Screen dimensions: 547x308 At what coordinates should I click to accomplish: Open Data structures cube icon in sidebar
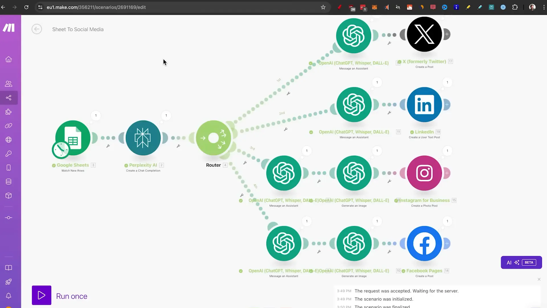click(9, 196)
